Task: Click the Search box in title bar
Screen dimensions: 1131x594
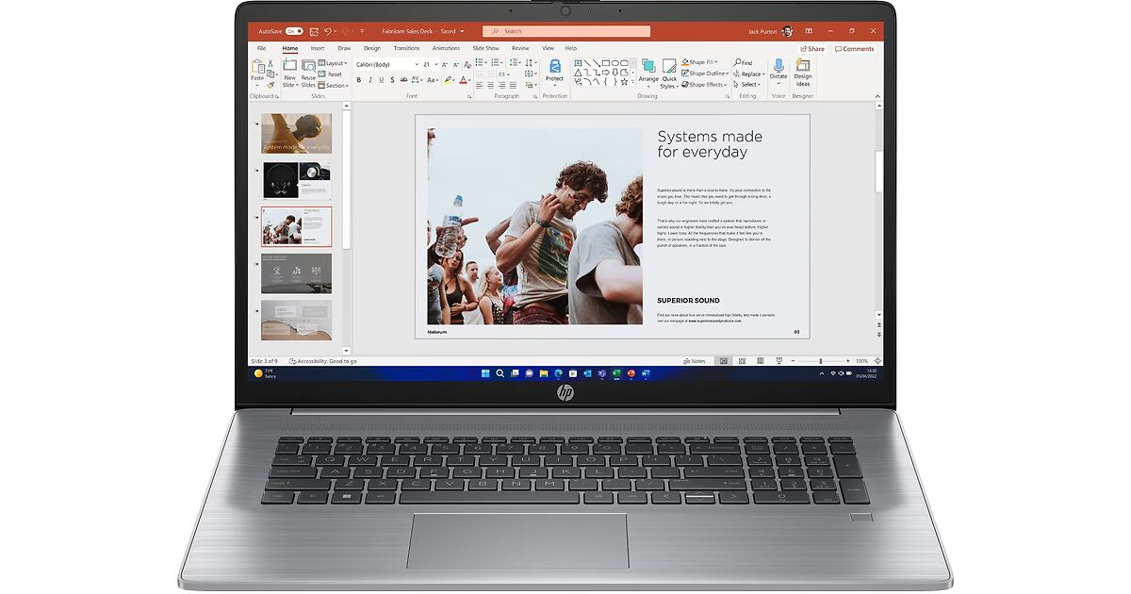Action: 566,31
